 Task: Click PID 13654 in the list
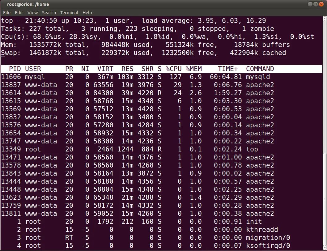[x=11, y=133]
